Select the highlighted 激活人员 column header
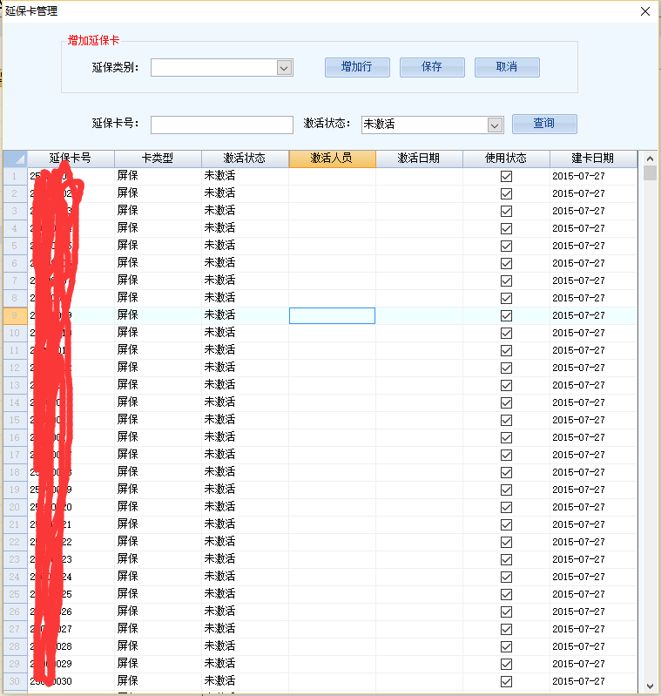Viewport: 661px width, 696px height. [x=333, y=159]
